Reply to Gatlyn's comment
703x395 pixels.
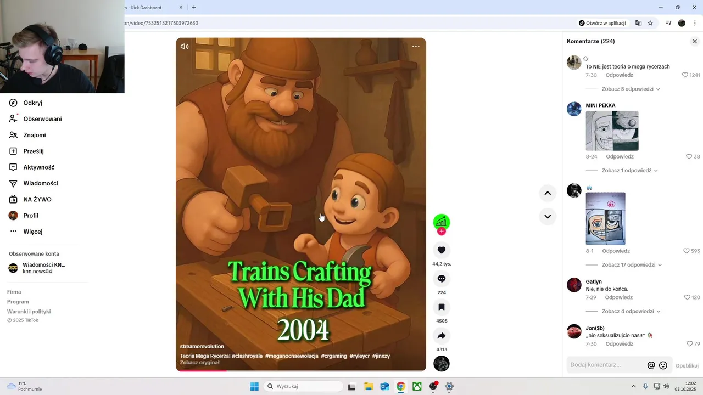[619, 297]
